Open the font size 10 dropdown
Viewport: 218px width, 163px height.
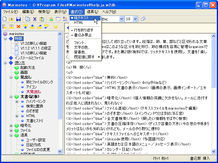[x=135, y=19]
